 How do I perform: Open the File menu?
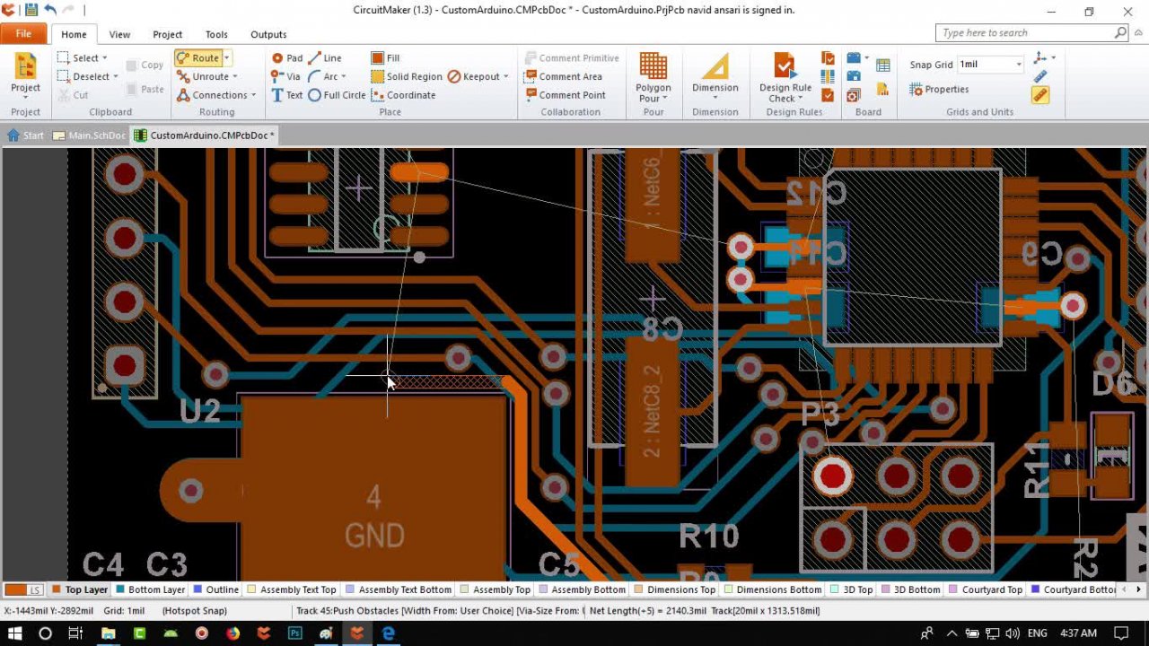[23, 34]
